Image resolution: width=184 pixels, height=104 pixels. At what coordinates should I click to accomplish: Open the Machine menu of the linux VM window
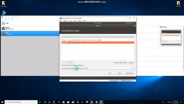point(66,21)
